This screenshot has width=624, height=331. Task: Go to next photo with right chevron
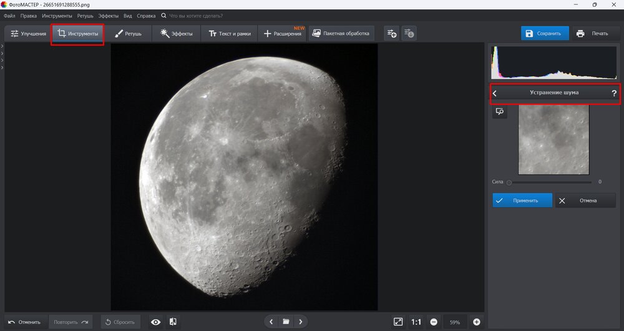point(301,322)
